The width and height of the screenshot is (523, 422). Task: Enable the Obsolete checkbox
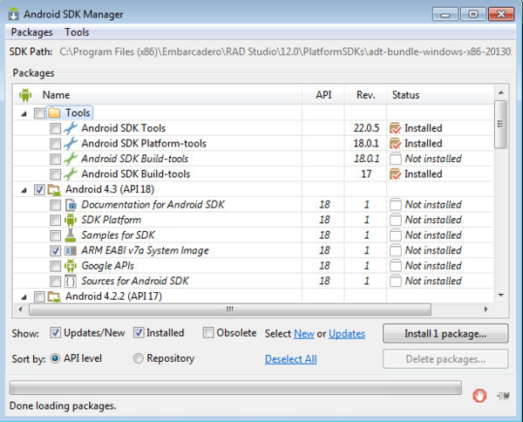tap(208, 333)
